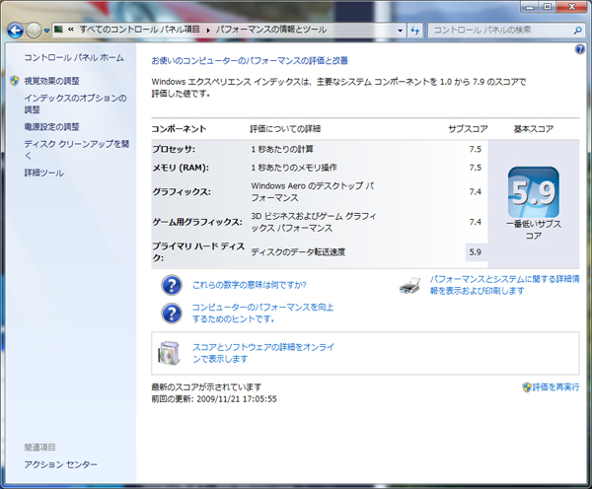This screenshot has width=592, height=489.
Task: Click the 一番低いサブスコア caption
Action: click(x=534, y=230)
